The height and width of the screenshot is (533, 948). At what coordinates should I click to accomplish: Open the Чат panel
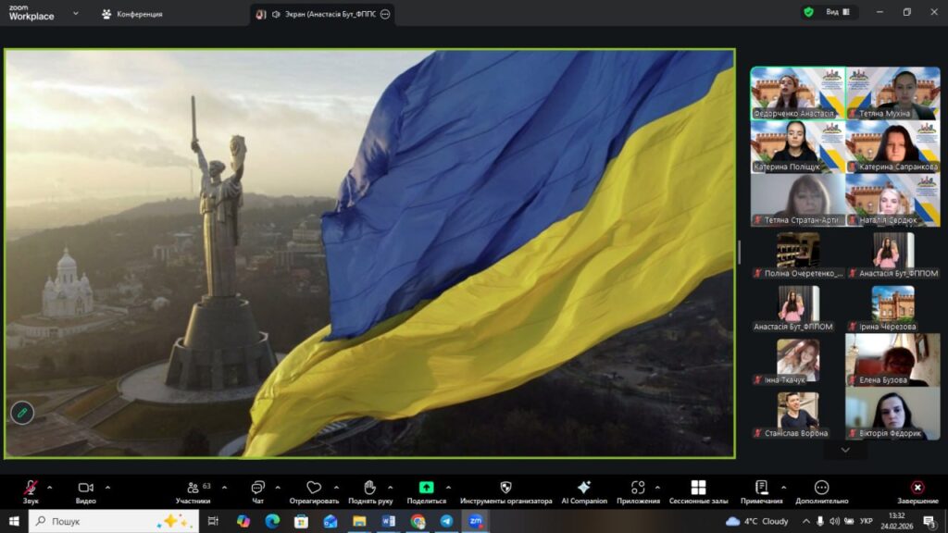pyautogui.click(x=257, y=488)
